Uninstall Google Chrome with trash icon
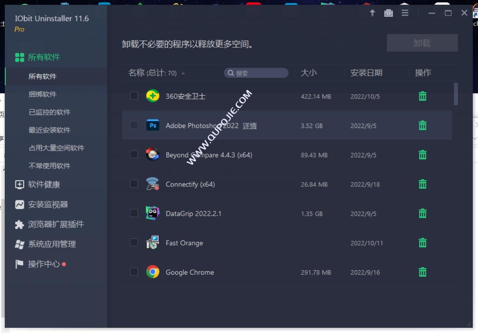Image resolution: width=478 pixels, height=333 pixels. coord(422,272)
